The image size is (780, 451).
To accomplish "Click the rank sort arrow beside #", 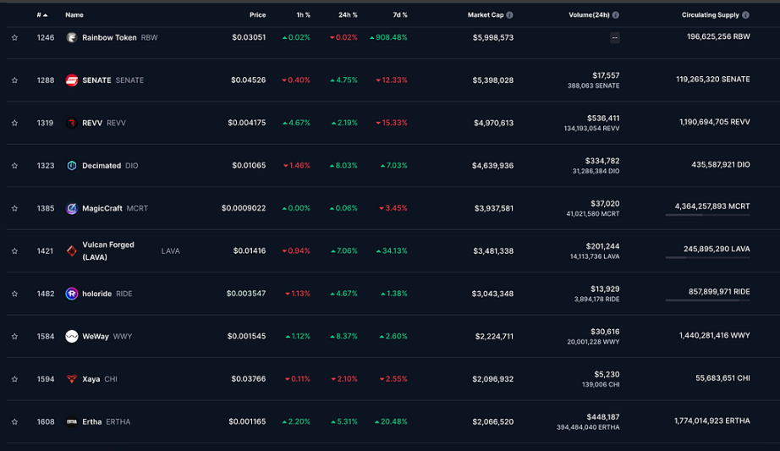I will coord(46,15).
